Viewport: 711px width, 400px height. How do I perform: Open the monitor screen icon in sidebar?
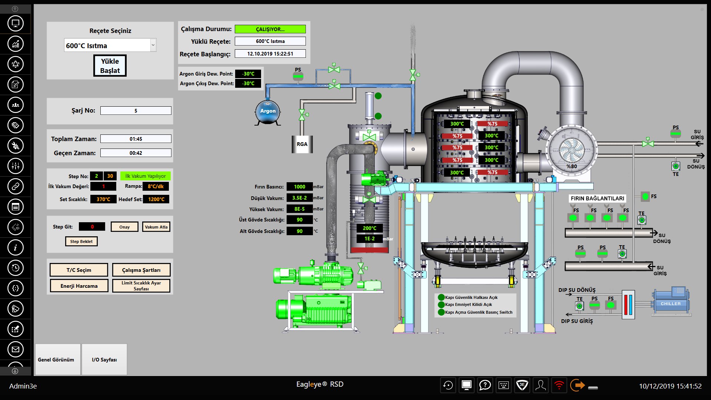[16, 23]
